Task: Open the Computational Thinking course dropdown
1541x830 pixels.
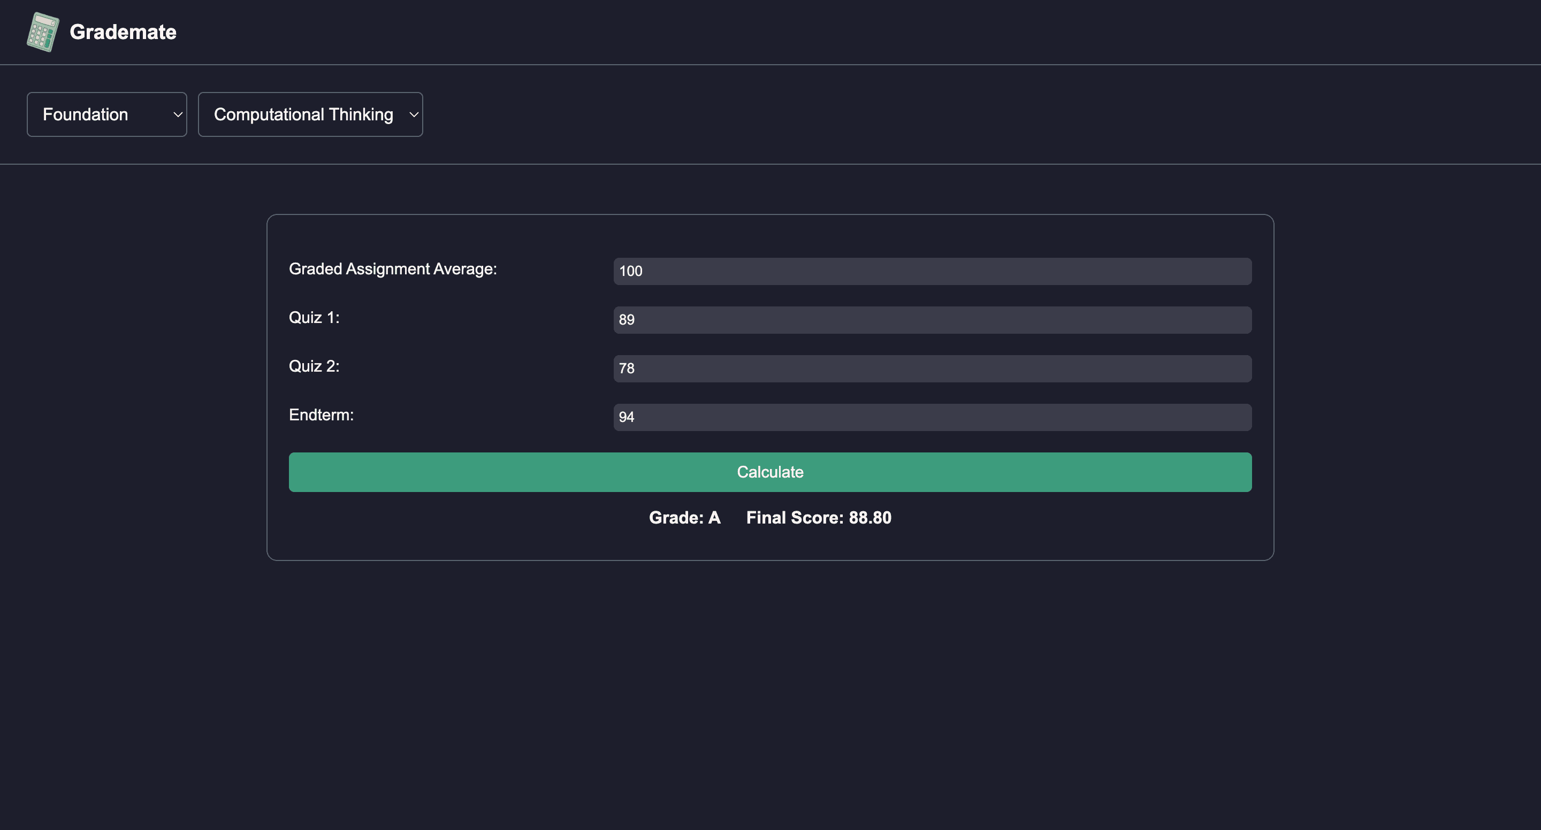Action: [310, 114]
